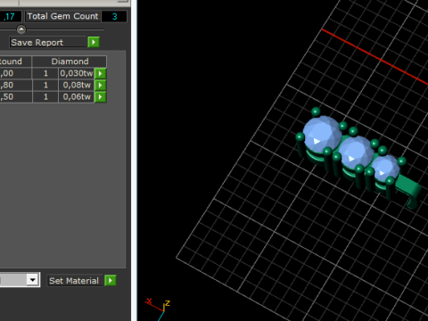Screen dimensions: 428x321
Task: Click the green arrow in the 0,08tw row
Action: [100, 86]
